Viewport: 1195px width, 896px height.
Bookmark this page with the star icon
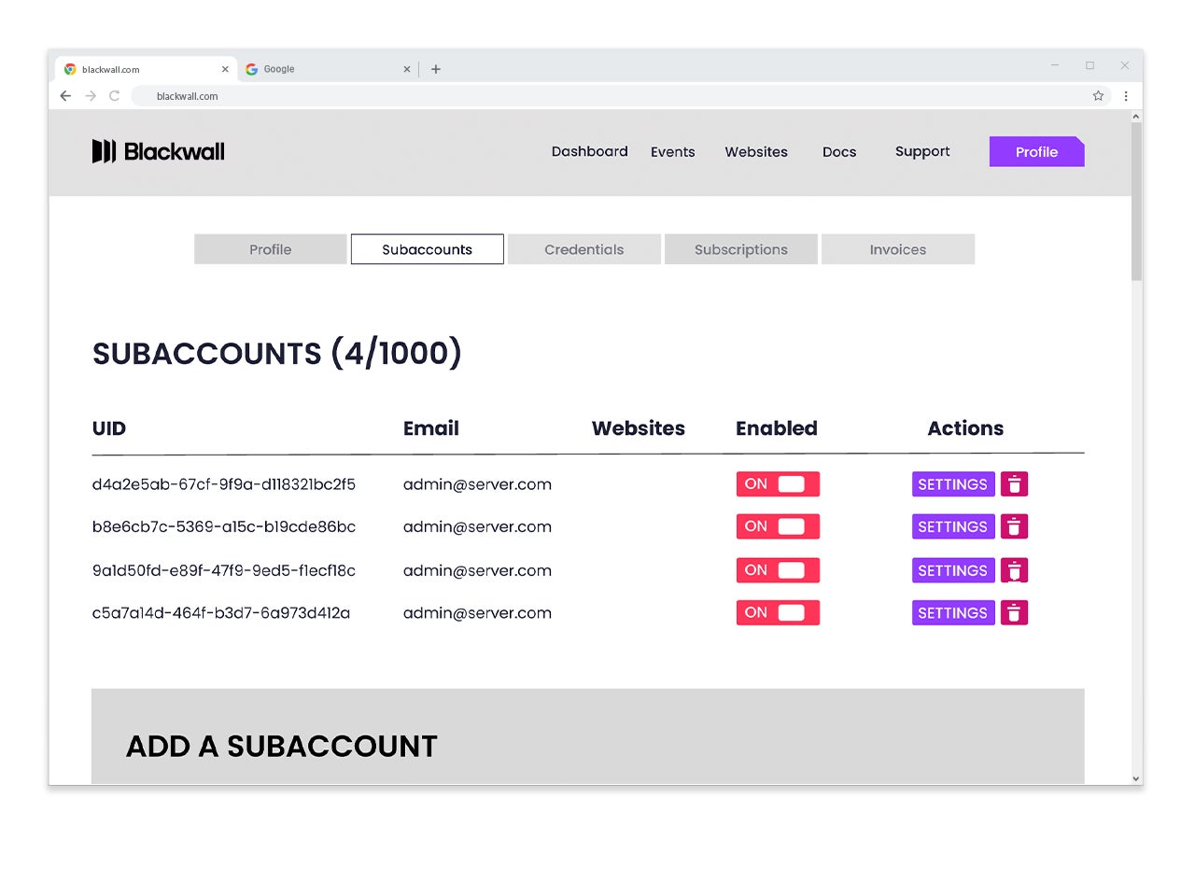coord(1098,95)
